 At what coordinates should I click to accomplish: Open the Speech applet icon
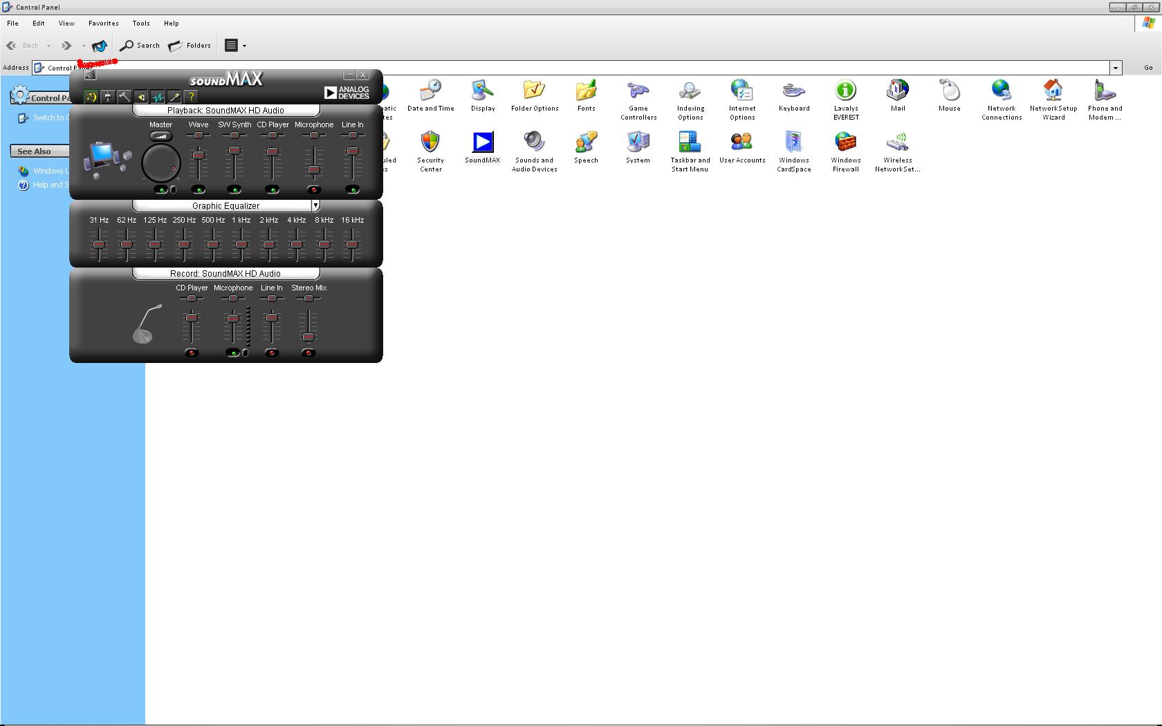click(x=586, y=147)
